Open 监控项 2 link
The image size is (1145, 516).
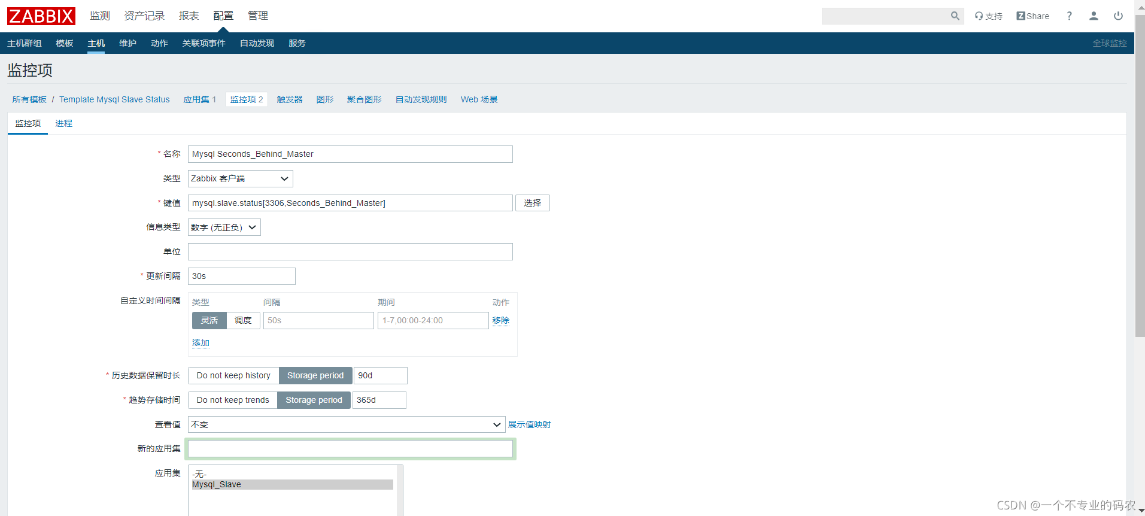tap(247, 99)
